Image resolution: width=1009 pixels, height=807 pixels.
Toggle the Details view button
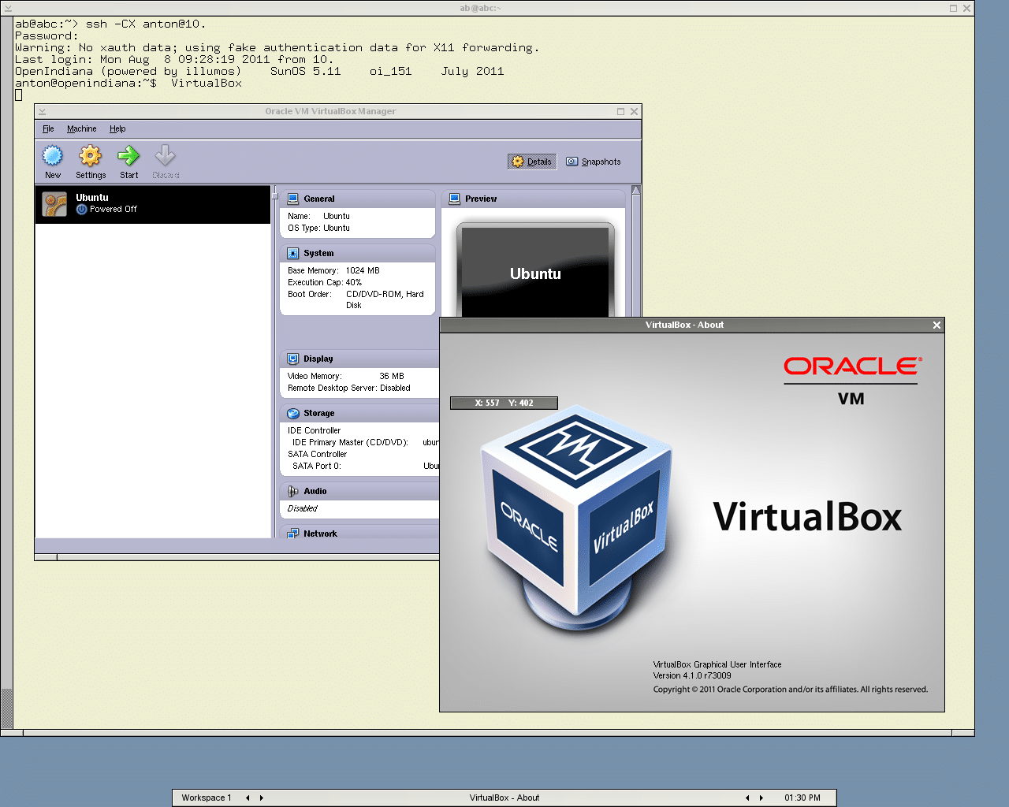pyautogui.click(x=532, y=162)
